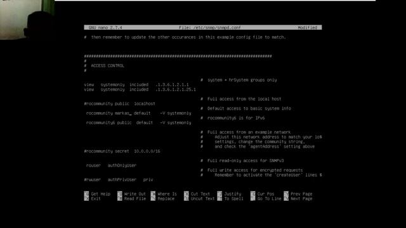This screenshot has width=406, height=228.
Task: Click the File: /etc/snmp/snmpd.conf header text
Action: pos(210,27)
